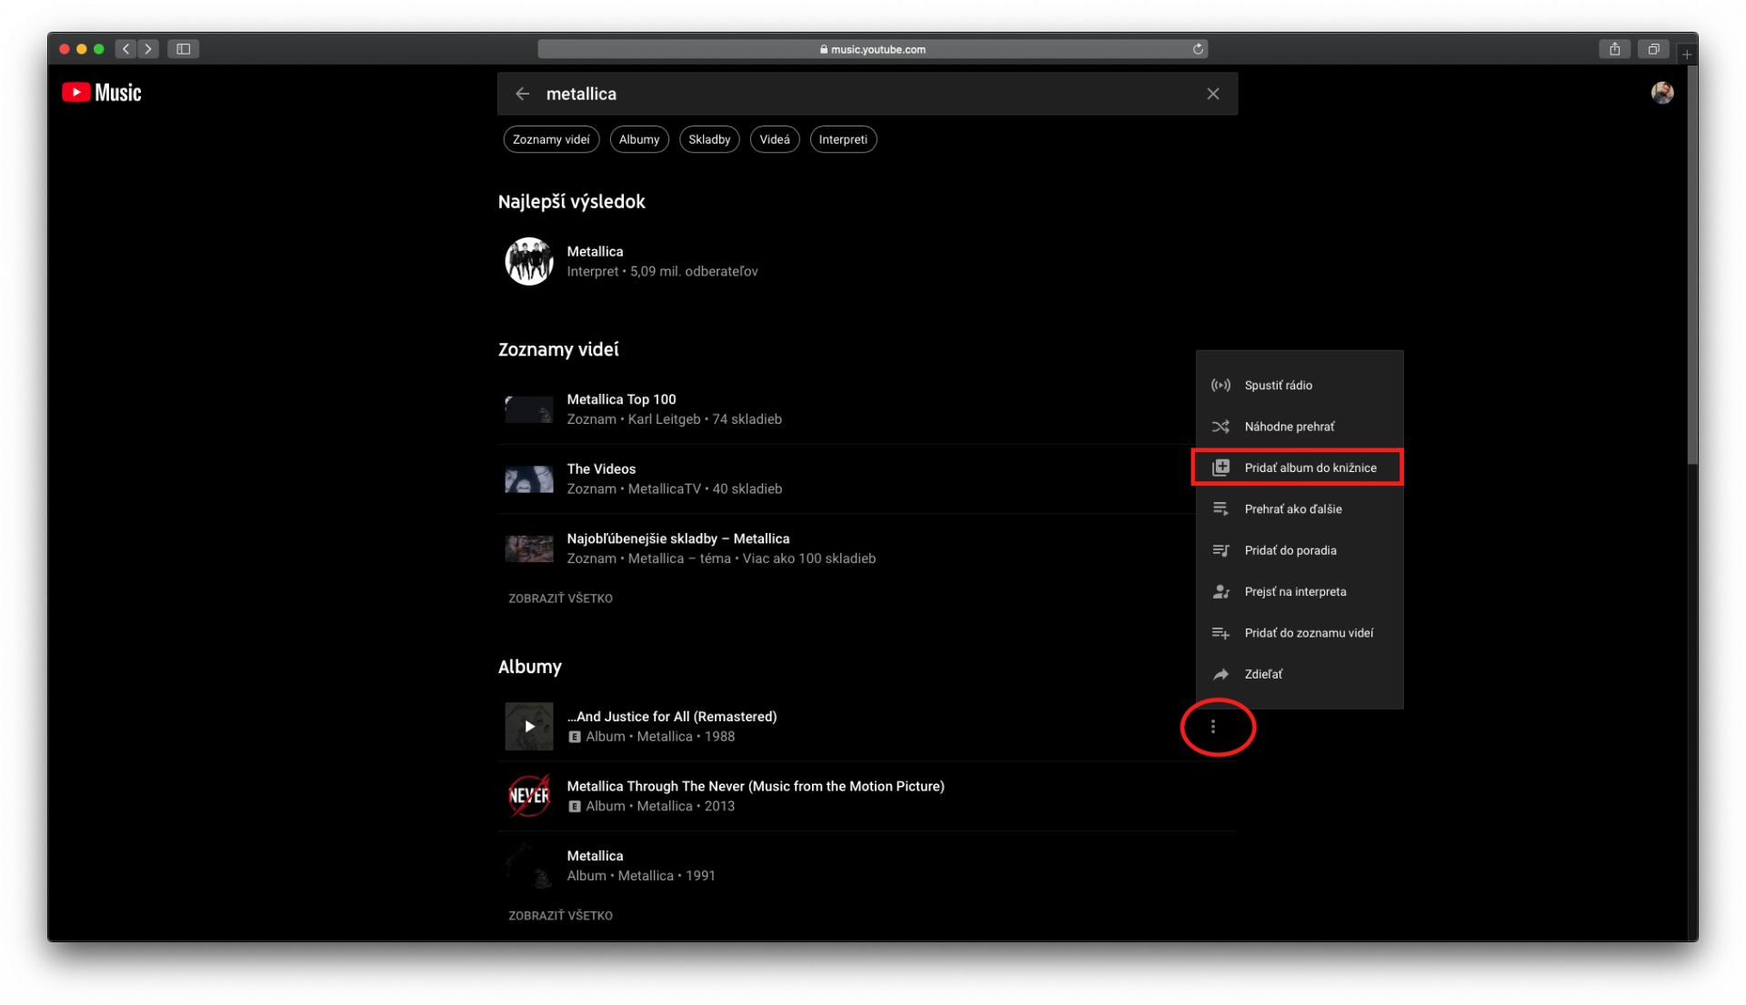Click the Najobľúbenejšie skladby playlist thumbnail
This screenshot has height=1005, width=1746.
(529, 548)
